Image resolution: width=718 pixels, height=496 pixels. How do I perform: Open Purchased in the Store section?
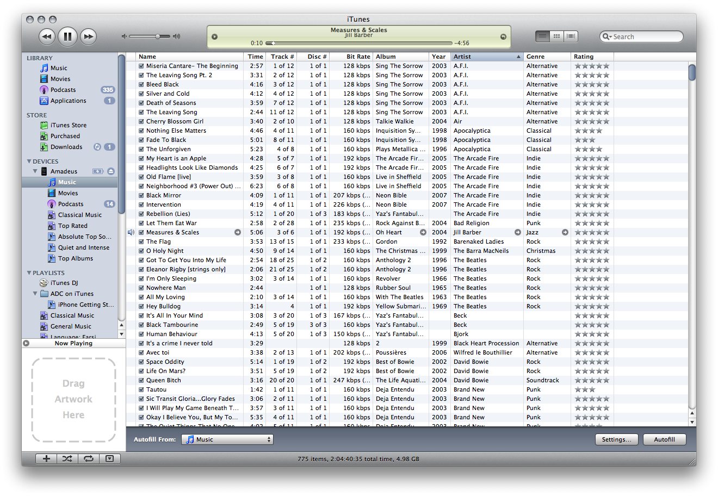tap(65, 136)
